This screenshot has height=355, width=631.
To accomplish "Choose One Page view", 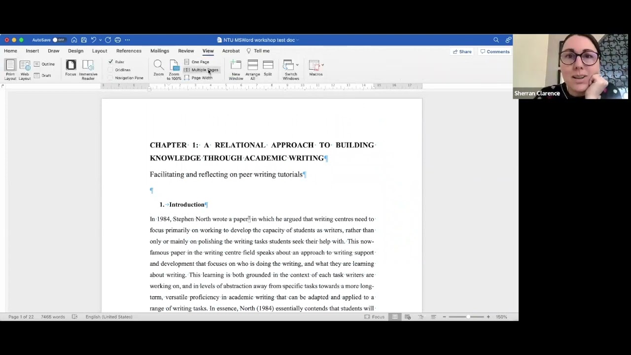I will coord(197,62).
